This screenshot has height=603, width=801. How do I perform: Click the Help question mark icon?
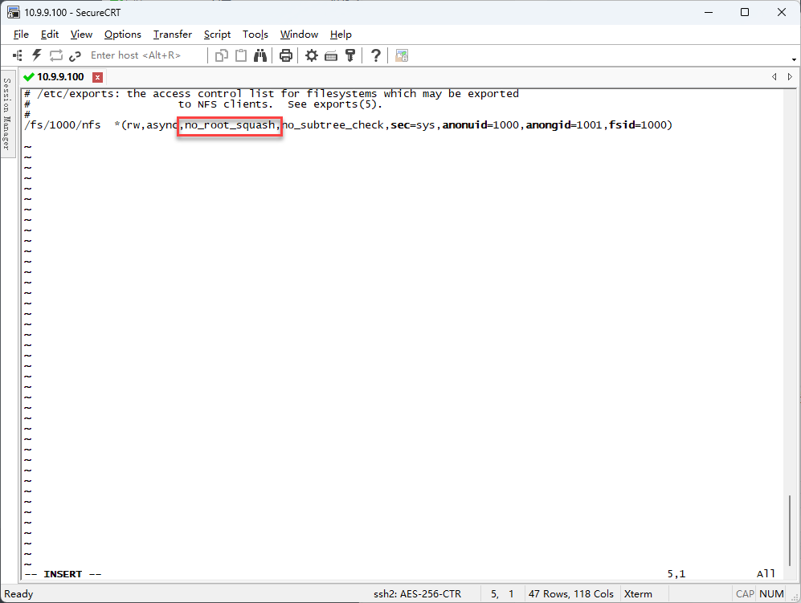pyautogui.click(x=376, y=55)
